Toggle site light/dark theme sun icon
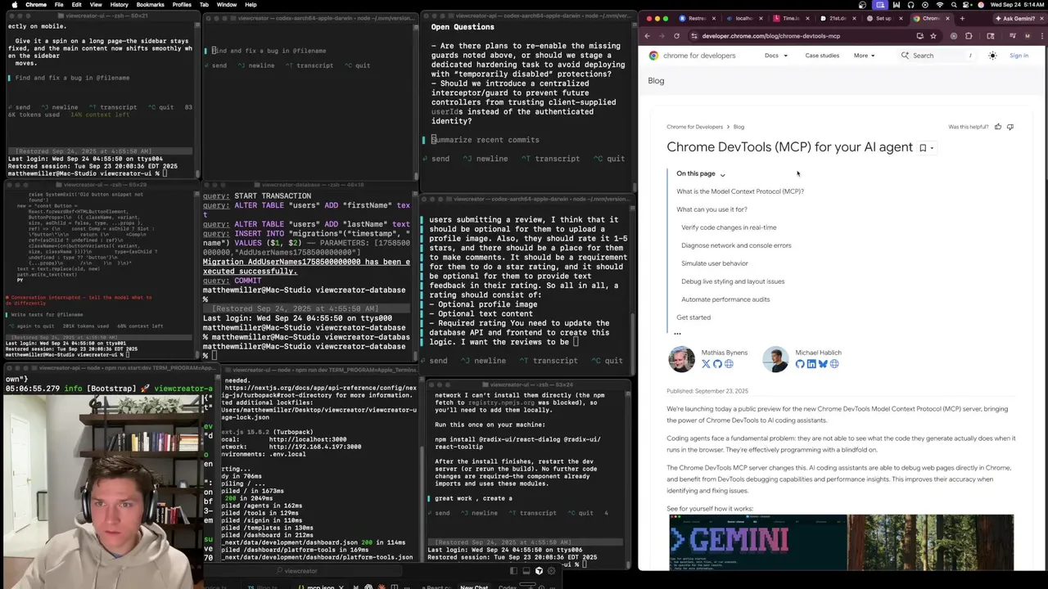Image resolution: width=1048 pixels, height=589 pixels. [992, 56]
